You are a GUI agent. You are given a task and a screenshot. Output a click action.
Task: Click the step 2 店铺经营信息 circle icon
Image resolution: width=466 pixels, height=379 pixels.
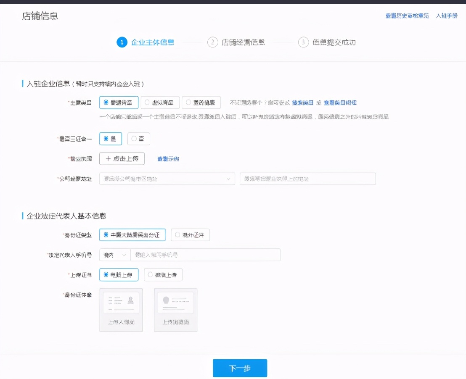click(213, 42)
